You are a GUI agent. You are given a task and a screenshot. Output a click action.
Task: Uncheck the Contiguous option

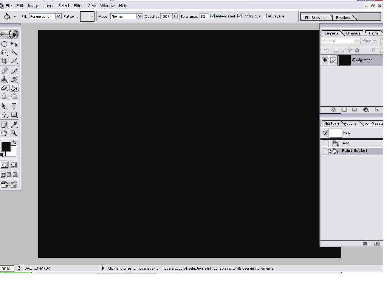click(x=239, y=16)
